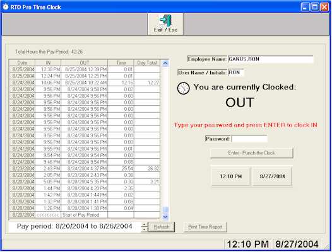The image size is (332, 252).
Task: Click the 12:10 PM time button
Action: click(x=231, y=176)
